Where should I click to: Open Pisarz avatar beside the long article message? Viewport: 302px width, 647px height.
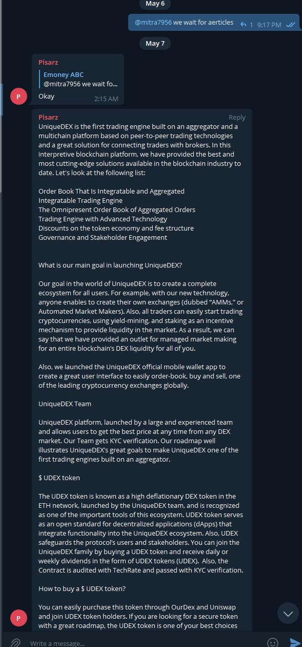18,618
